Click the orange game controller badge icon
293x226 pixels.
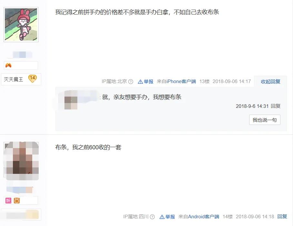[x=8, y=65]
